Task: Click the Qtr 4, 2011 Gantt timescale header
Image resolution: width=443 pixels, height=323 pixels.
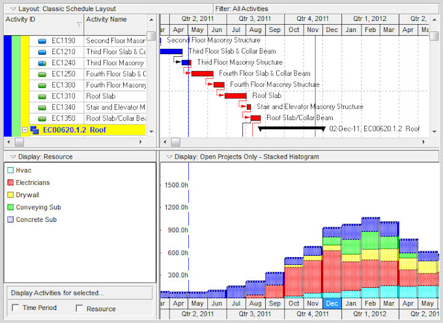Action: (313, 19)
